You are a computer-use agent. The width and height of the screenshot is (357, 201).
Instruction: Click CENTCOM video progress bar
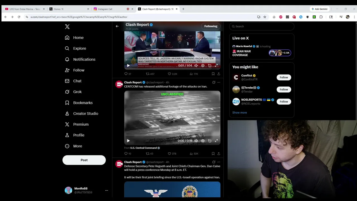click(x=172, y=135)
